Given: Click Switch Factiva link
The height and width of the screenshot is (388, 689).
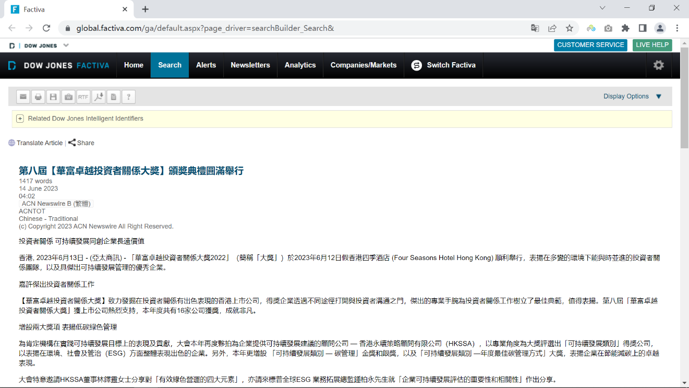Looking at the screenshot, I should pos(451,65).
